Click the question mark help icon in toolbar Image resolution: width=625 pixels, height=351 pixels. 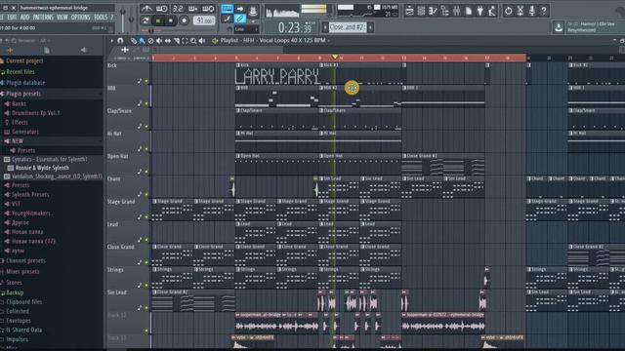(544, 11)
